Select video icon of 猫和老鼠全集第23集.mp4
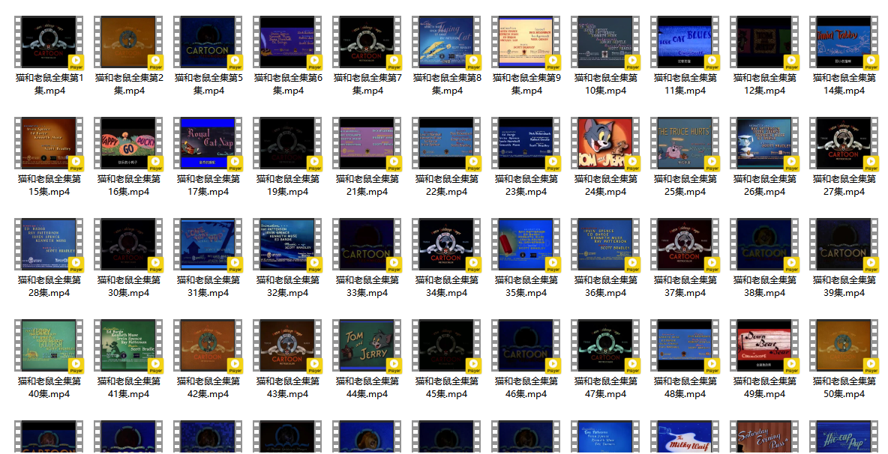This screenshot has width=888, height=454. 526,144
